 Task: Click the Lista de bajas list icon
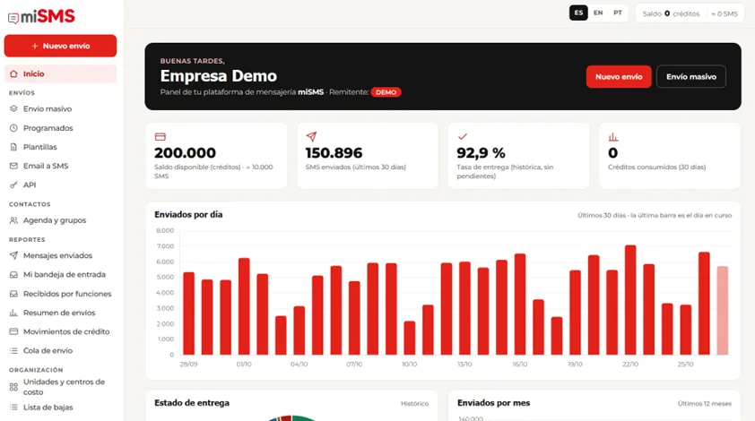click(13, 407)
